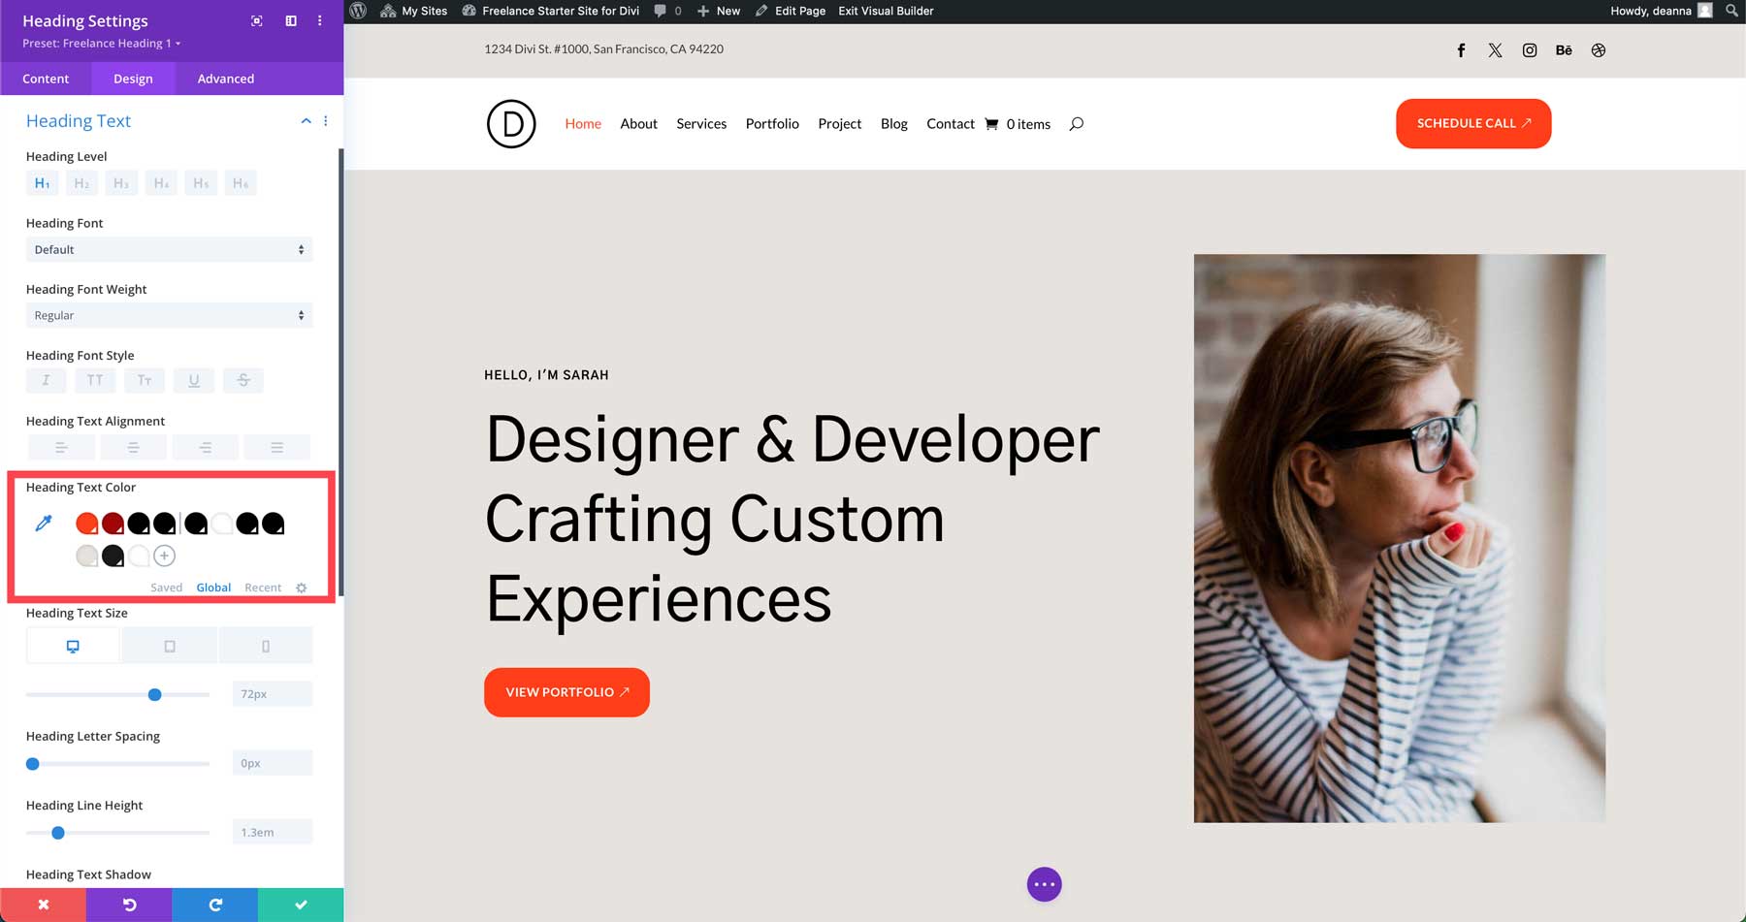This screenshot has height=922, width=1746.
Task: Switch heading text size to phone view
Action: coord(266,644)
